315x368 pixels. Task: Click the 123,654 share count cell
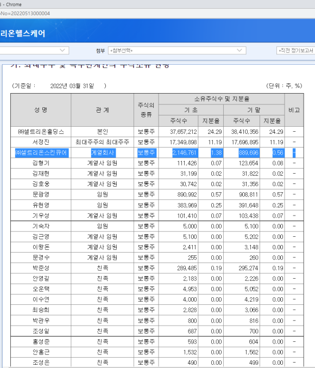pos(242,163)
